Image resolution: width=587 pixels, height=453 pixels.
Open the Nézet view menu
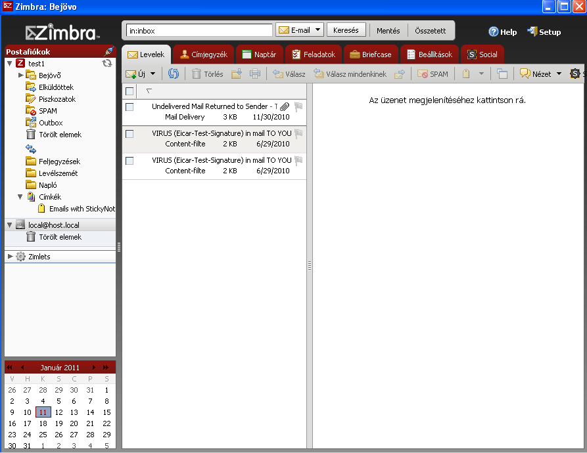(541, 74)
